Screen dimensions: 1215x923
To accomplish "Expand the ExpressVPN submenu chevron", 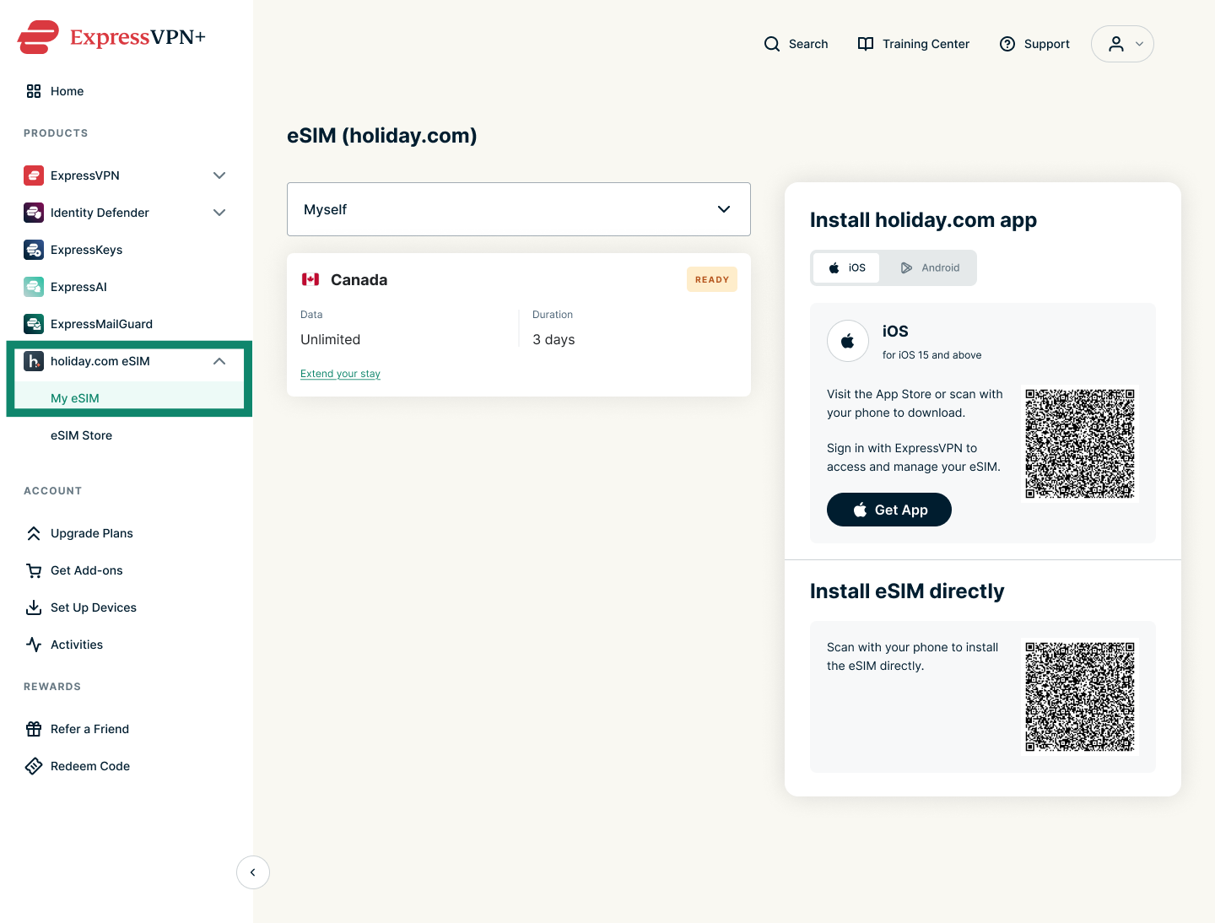I will (x=219, y=175).
